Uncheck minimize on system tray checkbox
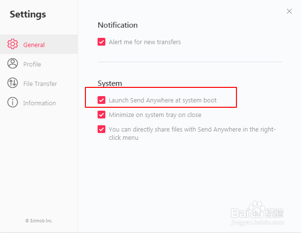 coord(101,115)
